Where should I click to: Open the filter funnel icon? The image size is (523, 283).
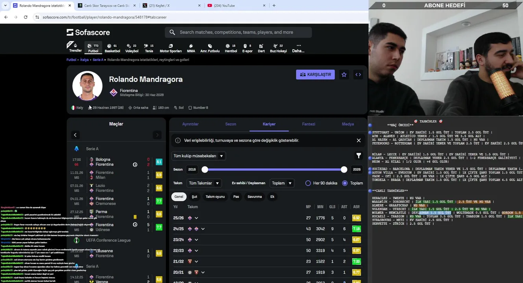click(359, 156)
